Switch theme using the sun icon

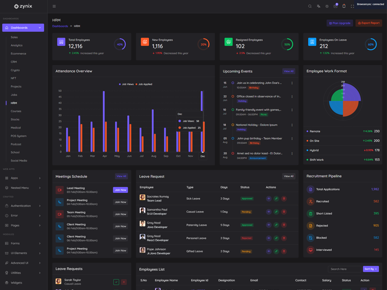[327, 6]
